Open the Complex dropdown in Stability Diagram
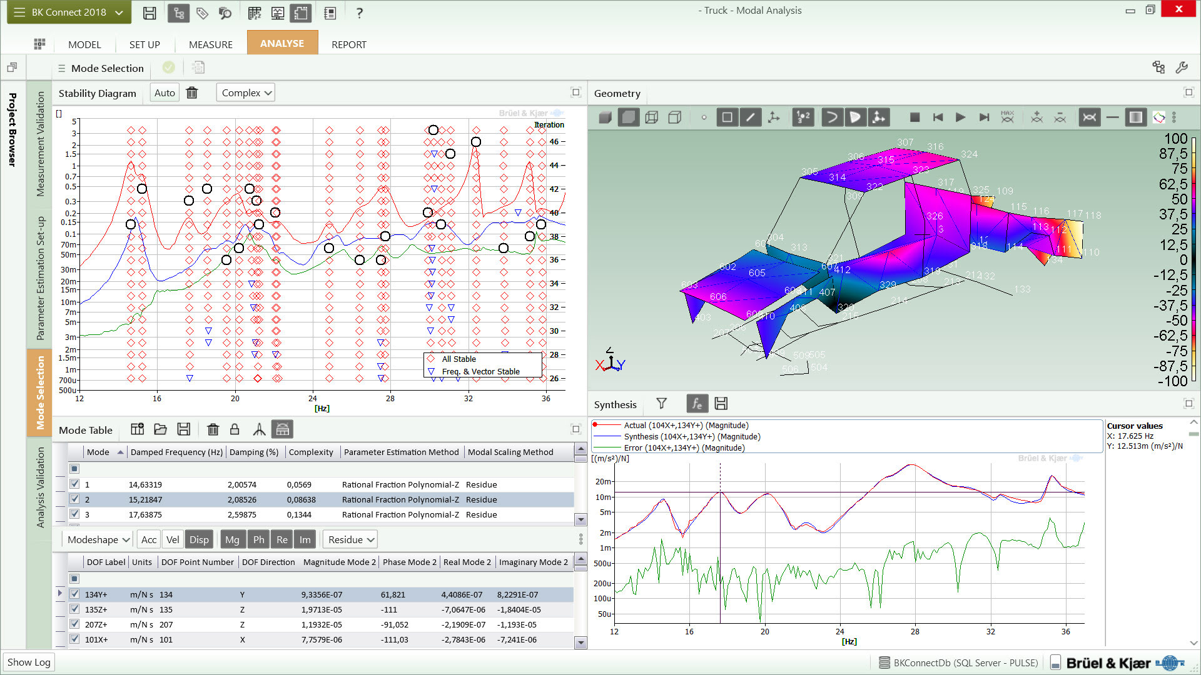Screen dimensions: 1201x675 [245, 92]
